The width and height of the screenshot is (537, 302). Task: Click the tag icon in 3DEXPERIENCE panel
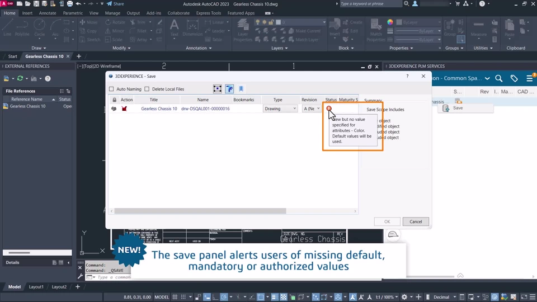pos(514,78)
